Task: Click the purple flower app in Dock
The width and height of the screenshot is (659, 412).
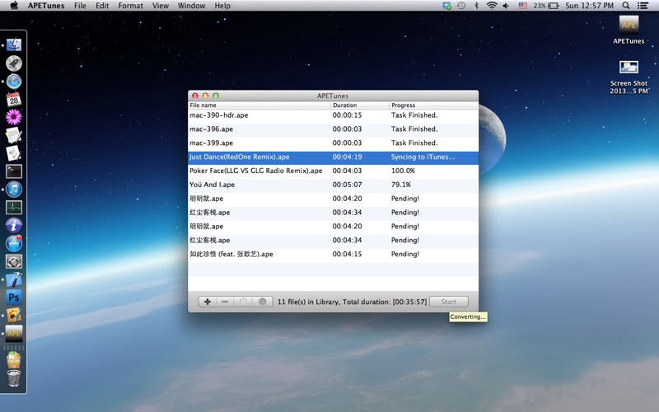Action: (x=14, y=117)
